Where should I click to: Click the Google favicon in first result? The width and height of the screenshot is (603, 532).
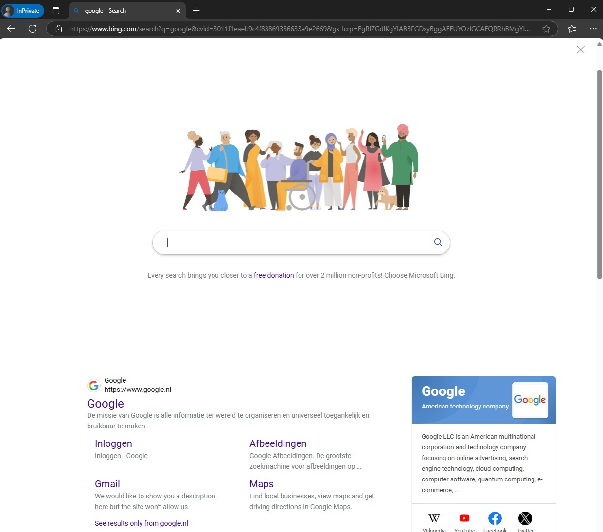(x=94, y=386)
